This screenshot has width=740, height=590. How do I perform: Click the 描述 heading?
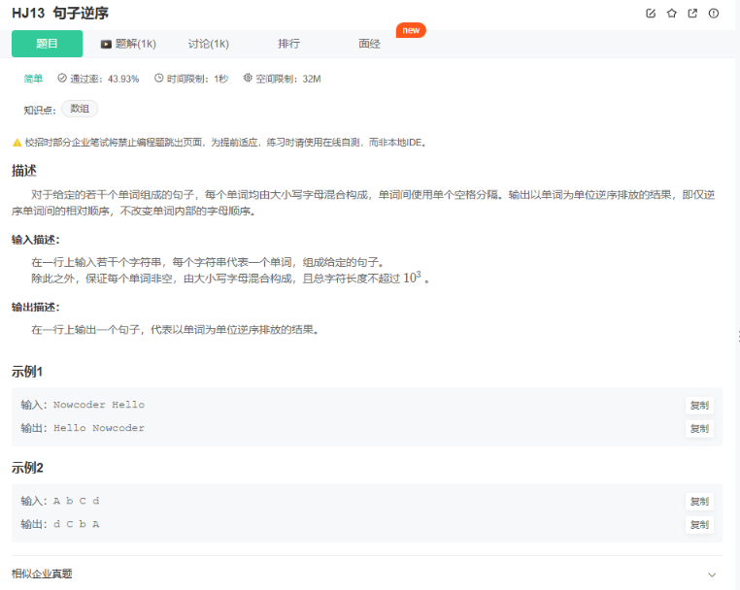(24, 171)
